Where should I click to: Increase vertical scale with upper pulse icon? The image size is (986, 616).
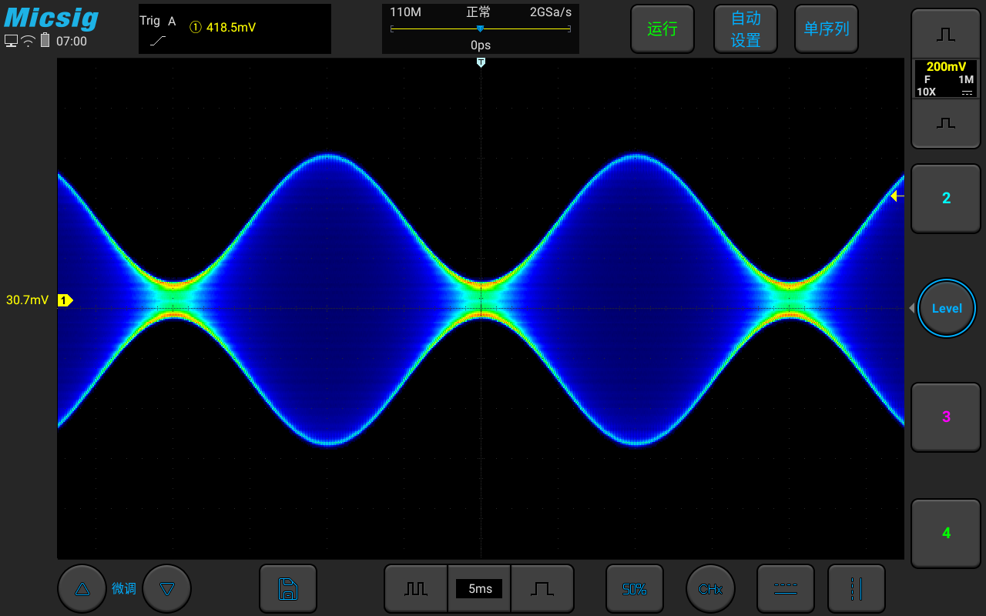[946, 34]
